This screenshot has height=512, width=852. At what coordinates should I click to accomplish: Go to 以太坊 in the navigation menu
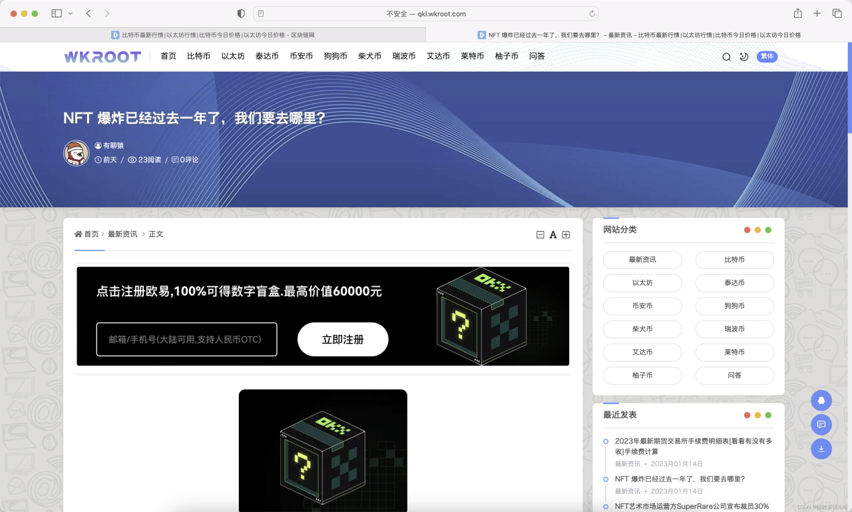point(233,56)
